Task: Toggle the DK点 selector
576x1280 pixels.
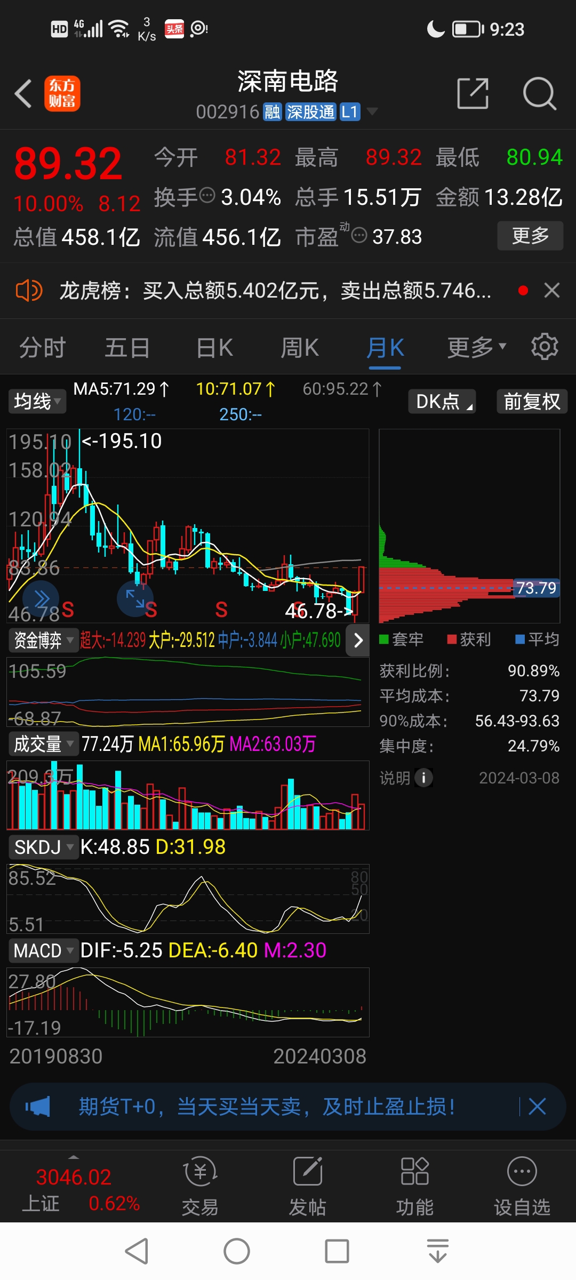Action: 442,401
